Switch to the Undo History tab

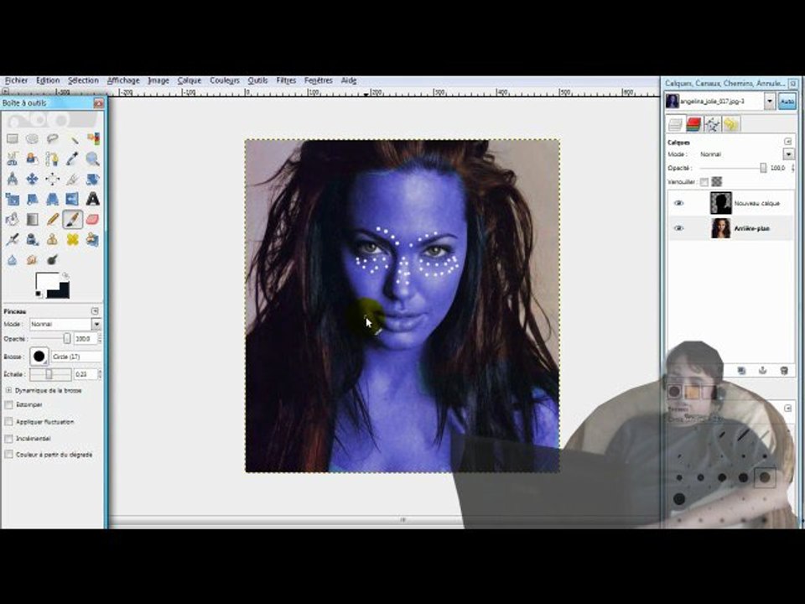[731, 124]
